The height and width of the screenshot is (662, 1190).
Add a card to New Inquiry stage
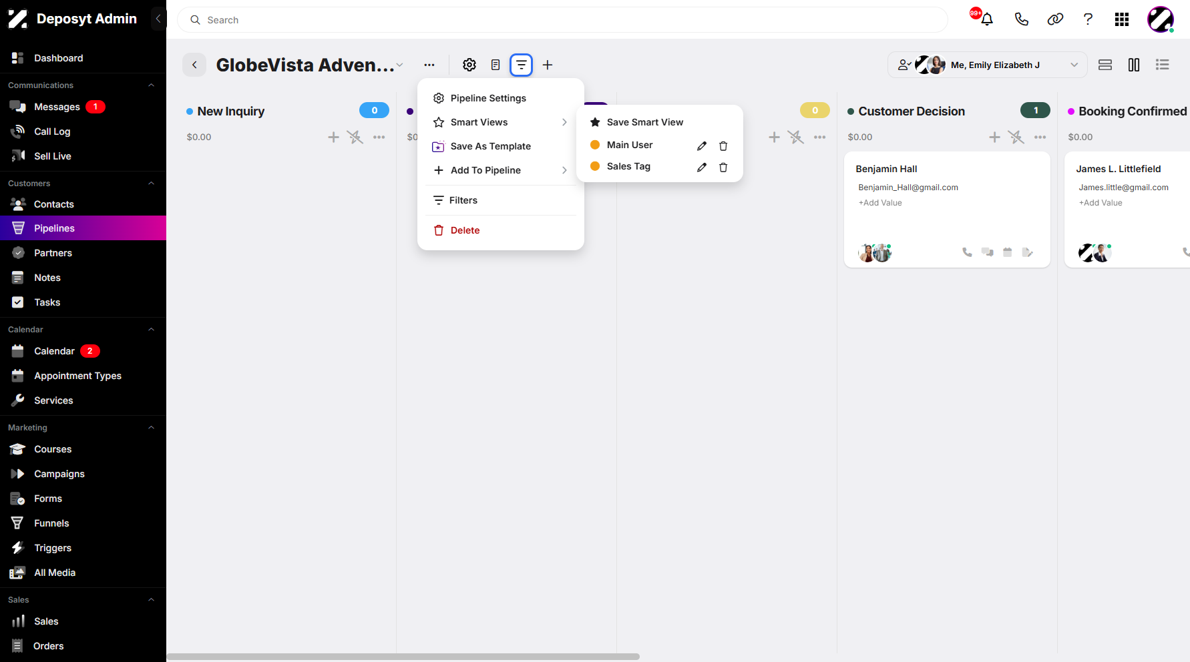coord(333,137)
